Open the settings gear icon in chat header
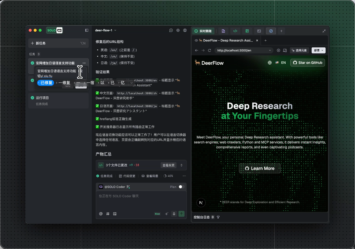355x249 pixels. (178, 30)
